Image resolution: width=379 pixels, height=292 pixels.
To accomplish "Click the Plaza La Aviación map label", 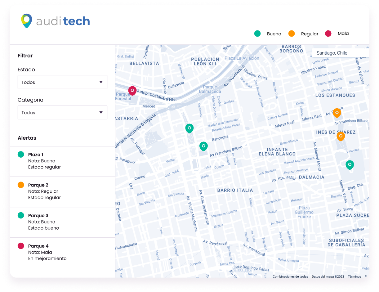I will (242, 58).
